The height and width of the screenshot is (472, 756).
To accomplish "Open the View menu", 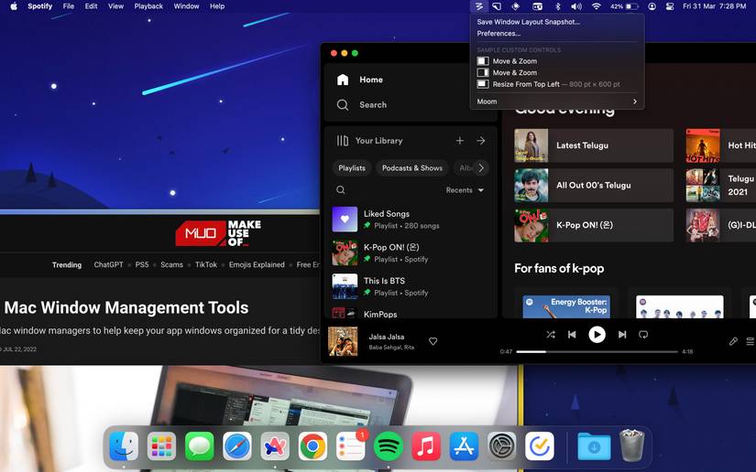I will pos(115,6).
